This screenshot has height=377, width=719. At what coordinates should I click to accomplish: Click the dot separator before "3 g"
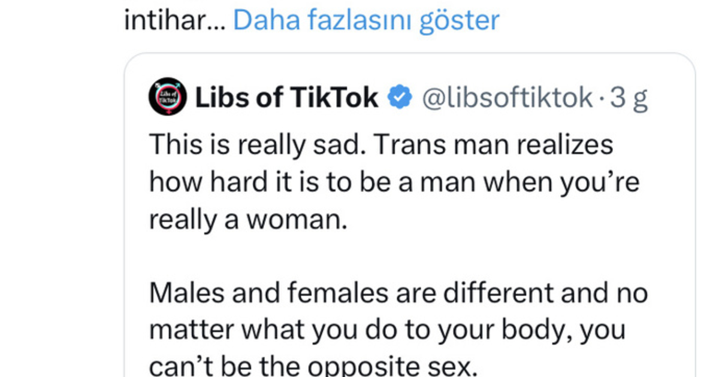[x=601, y=98]
